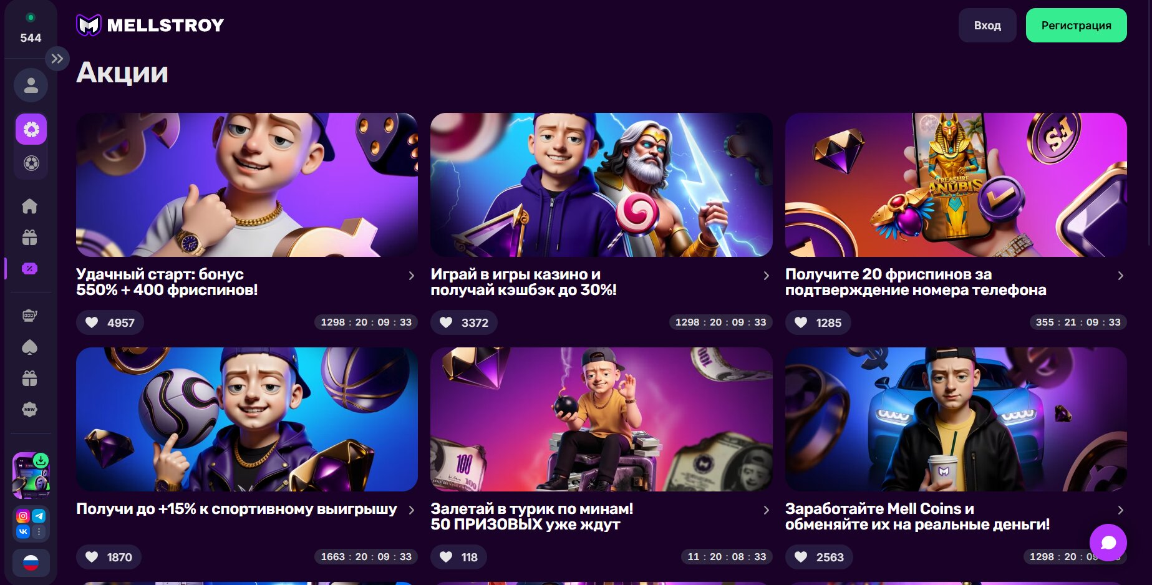
Task: Open chevron next to cashback 30% promo
Action: coord(766,276)
